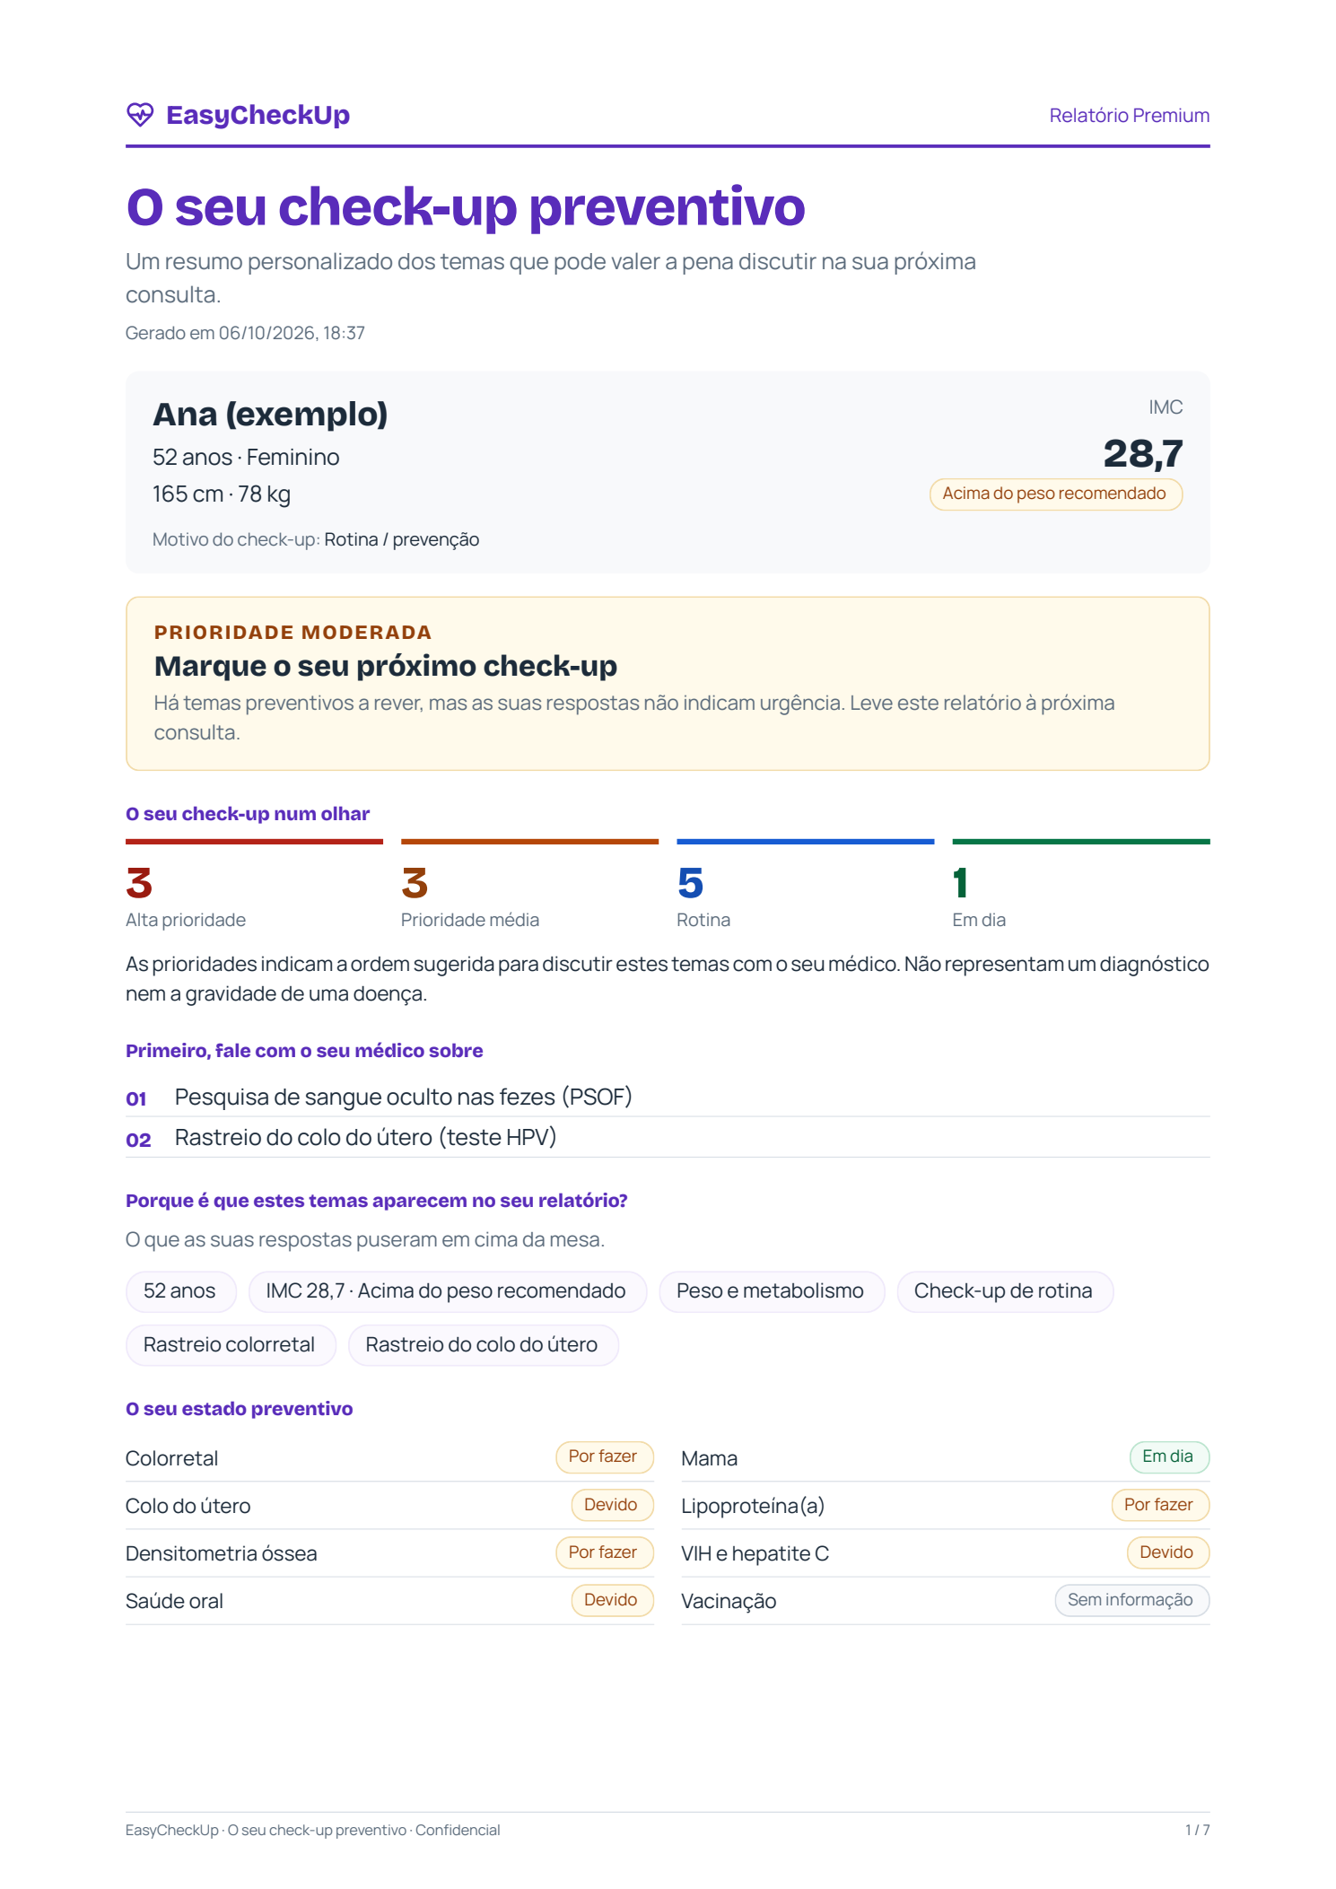Screen dimensions: 1336x1889
Task: Click the 'Check-up de rotina' chip
Action: coord(1004,1291)
